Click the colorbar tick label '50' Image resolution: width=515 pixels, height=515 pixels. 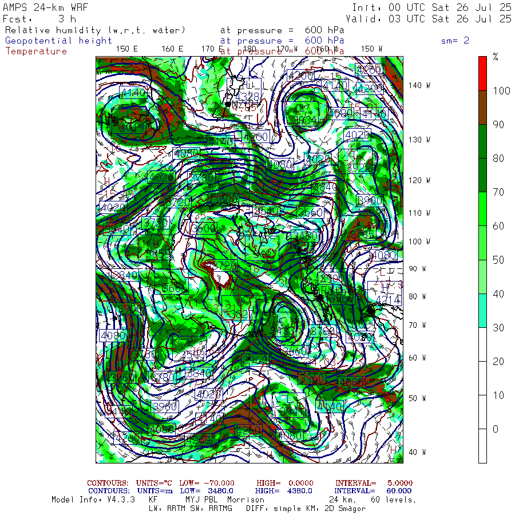coord(498,260)
